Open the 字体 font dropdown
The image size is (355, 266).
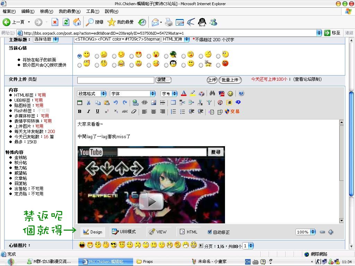coord(133,94)
